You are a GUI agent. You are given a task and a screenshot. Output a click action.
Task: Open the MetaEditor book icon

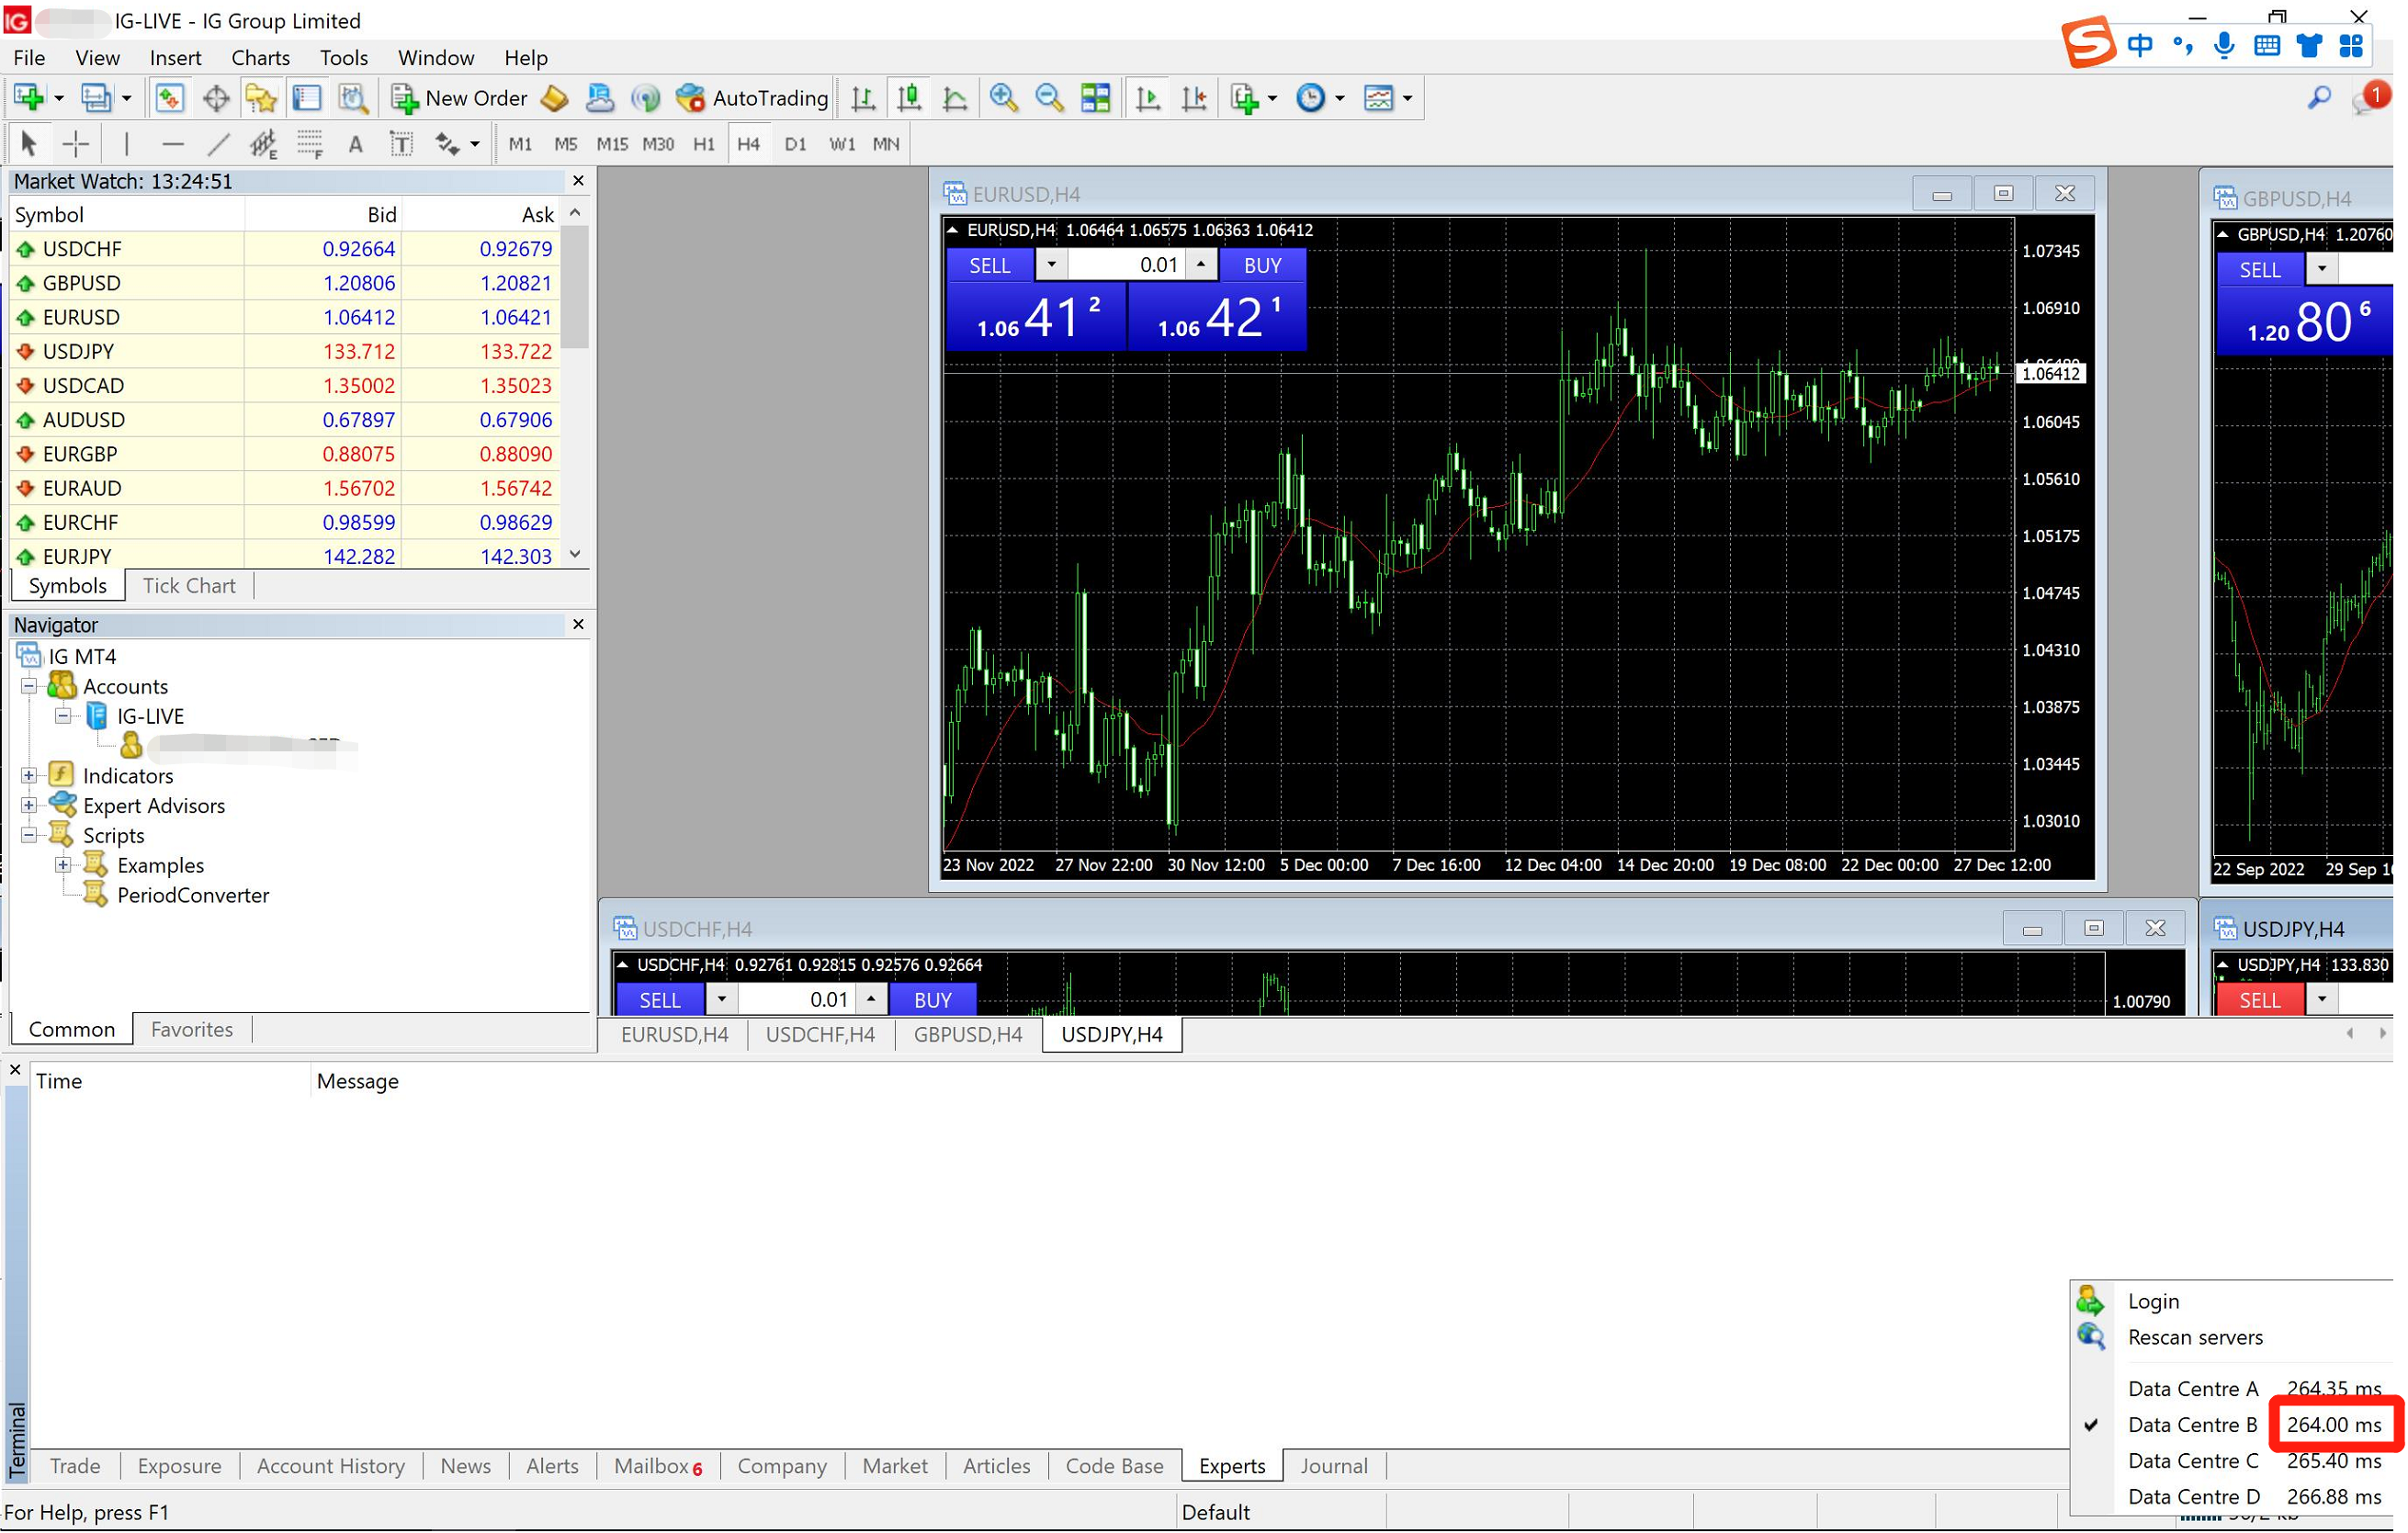click(x=555, y=98)
